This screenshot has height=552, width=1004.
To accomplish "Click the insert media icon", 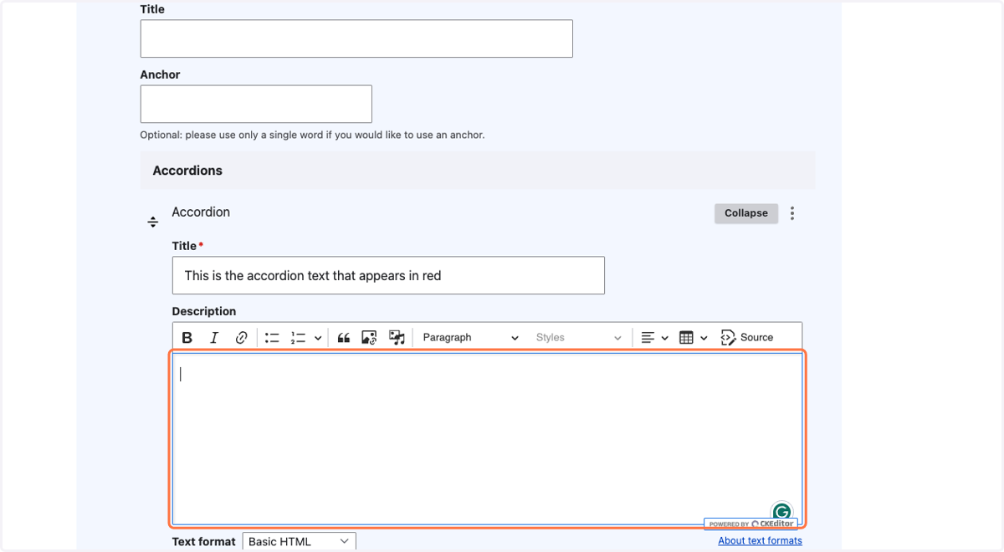I will 397,338.
